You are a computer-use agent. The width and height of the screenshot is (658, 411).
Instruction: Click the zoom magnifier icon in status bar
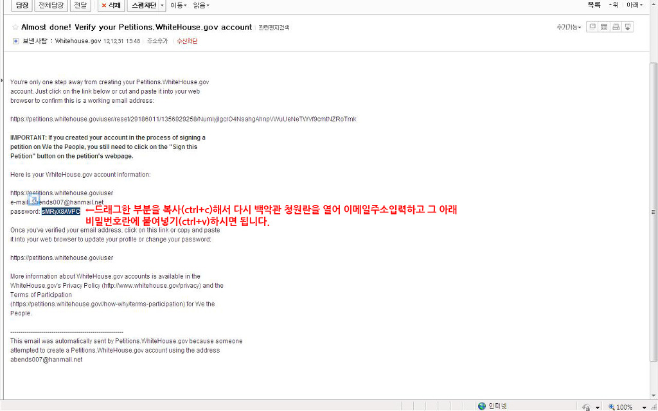[x=612, y=407]
